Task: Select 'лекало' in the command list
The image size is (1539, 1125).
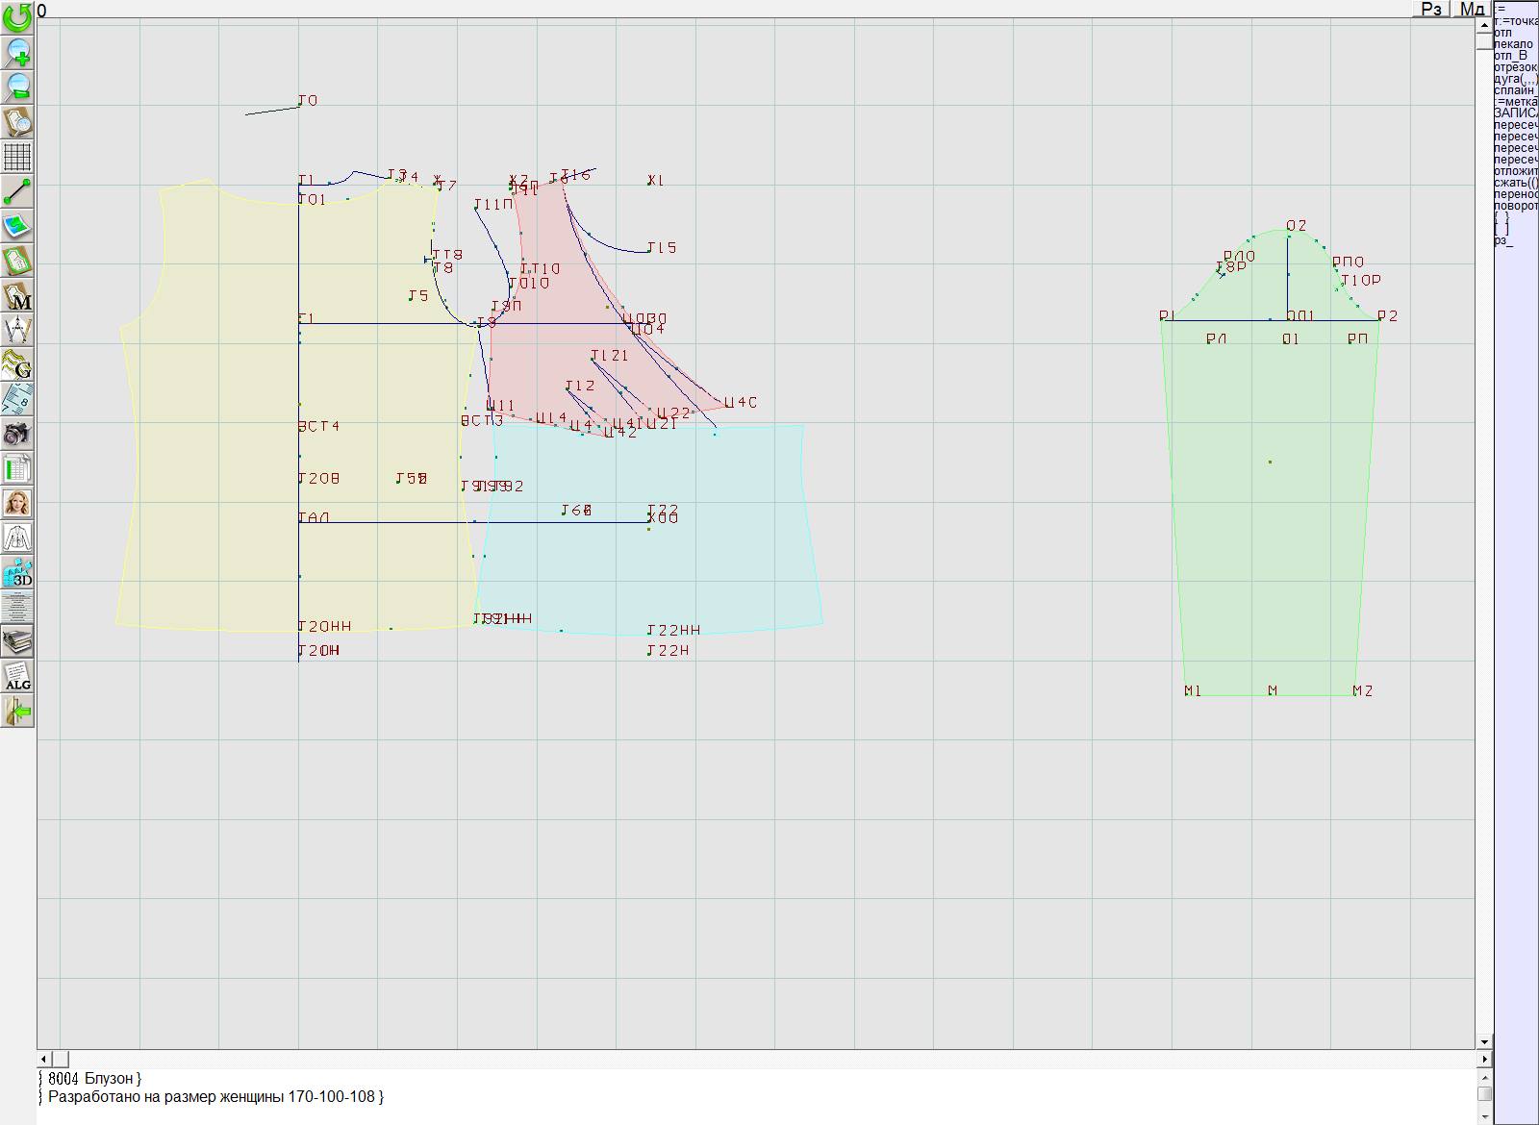Action: point(1514,44)
